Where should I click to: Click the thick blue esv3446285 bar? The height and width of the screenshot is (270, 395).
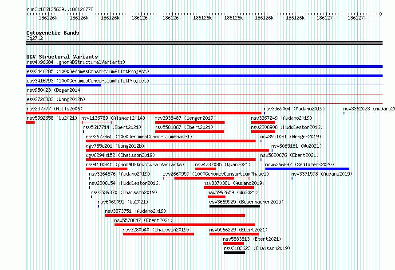point(204,76)
